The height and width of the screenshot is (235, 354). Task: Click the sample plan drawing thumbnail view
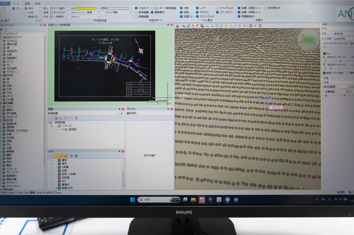tap(105, 66)
